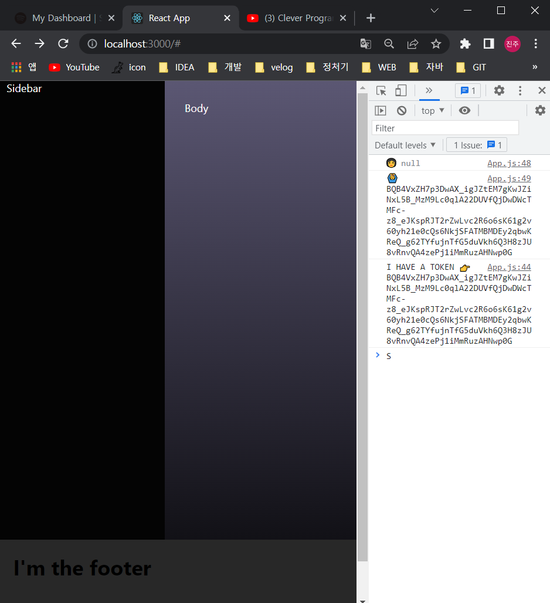Click the scrollbar up arrow

[x=362, y=87]
